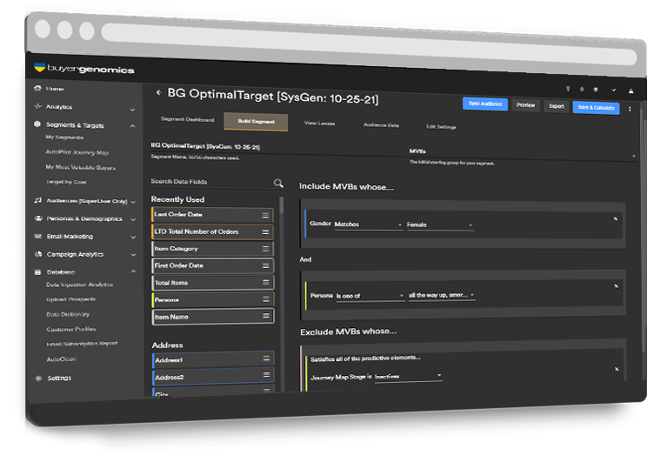Click the globe icon in the header
The height and width of the screenshot is (469, 661).
(x=596, y=90)
